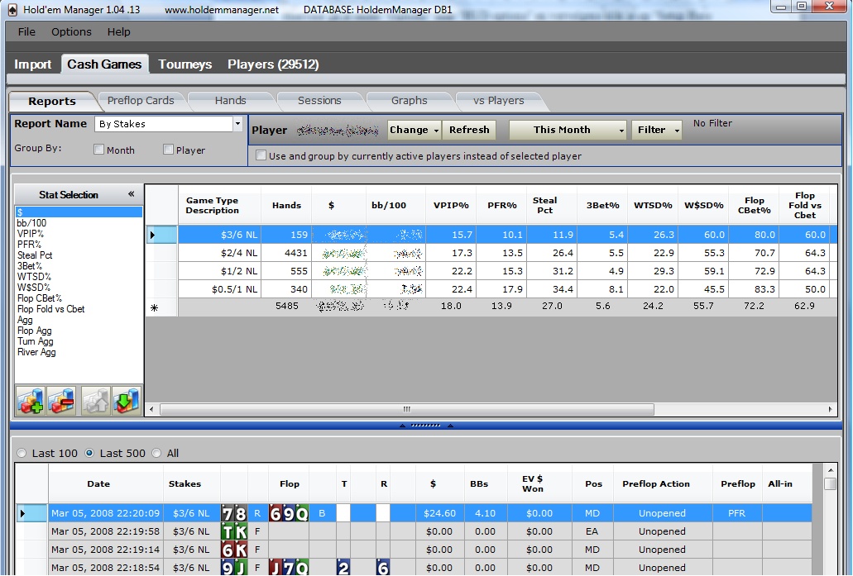Click the stats table horizontal scrollbar thumb
The height and width of the screenshot is (576, 853).
[x=406, y=409]
